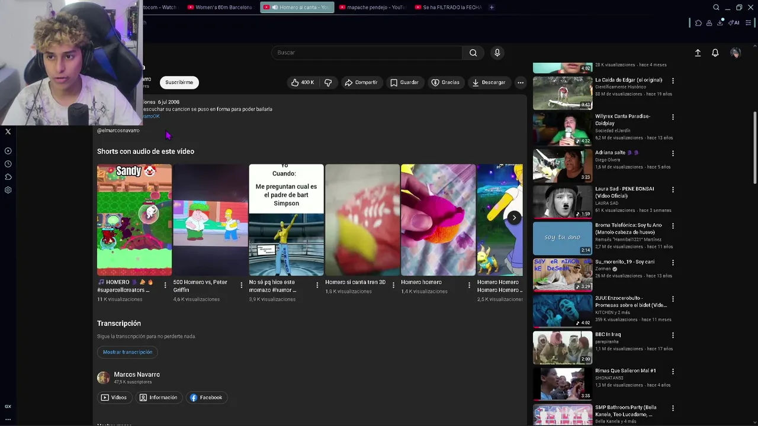Click the Suscribirme button
This screenshot has height=426, width=758.
pyautogui.click(x=179, y=82)
